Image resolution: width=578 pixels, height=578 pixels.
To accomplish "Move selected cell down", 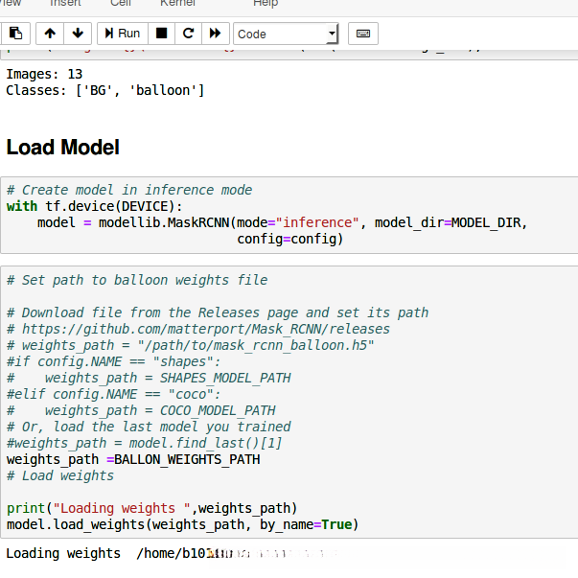I will (78, 34).
